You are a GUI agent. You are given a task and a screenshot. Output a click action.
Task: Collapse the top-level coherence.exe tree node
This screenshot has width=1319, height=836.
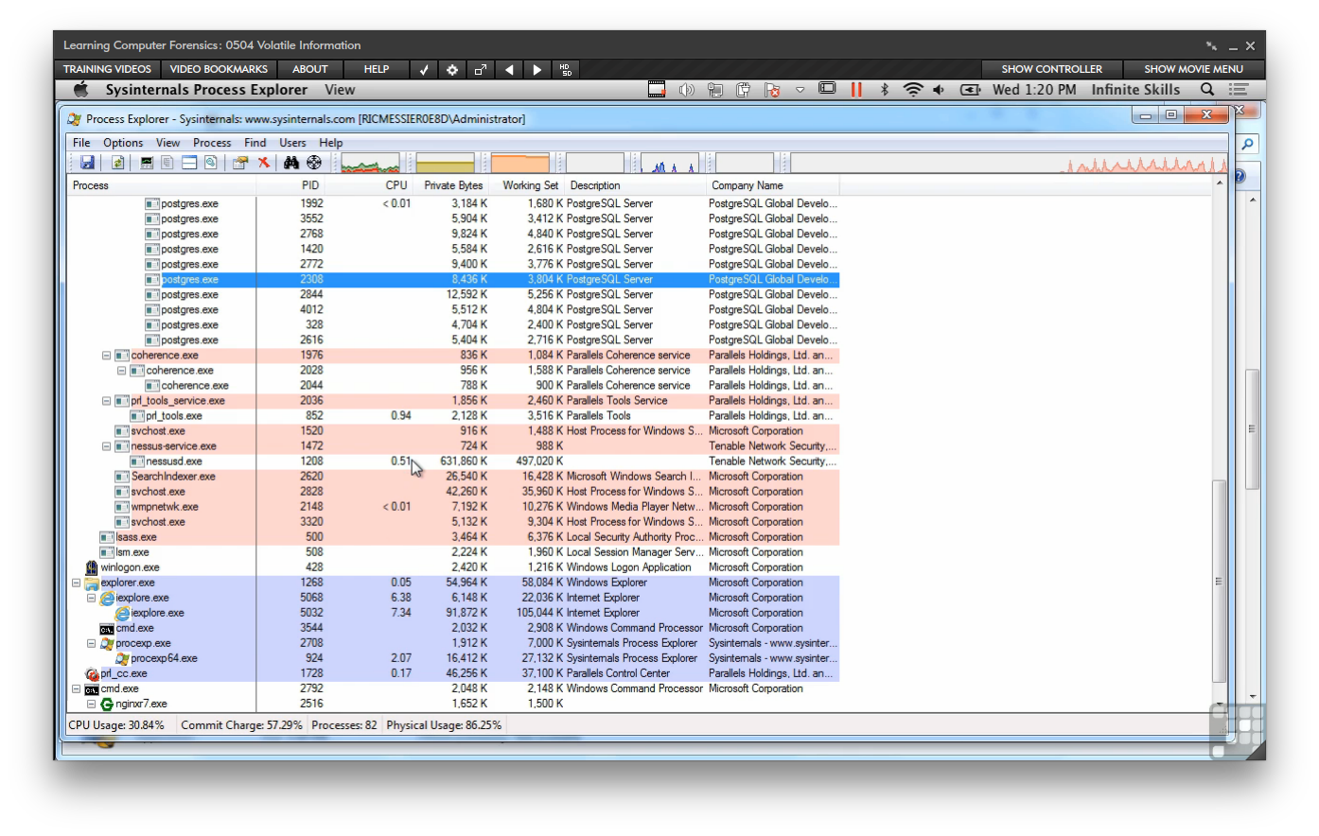(106, 356)
